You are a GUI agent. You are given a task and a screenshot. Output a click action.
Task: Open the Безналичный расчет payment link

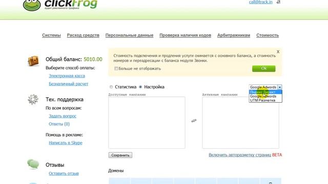69,84
